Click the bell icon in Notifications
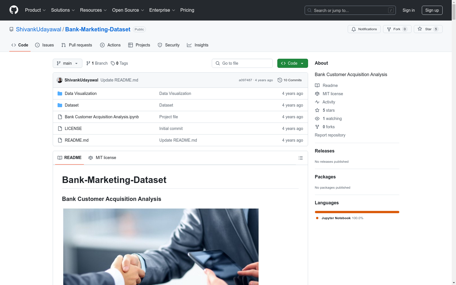This screenshot has height=285, width=456. [354, 29]
